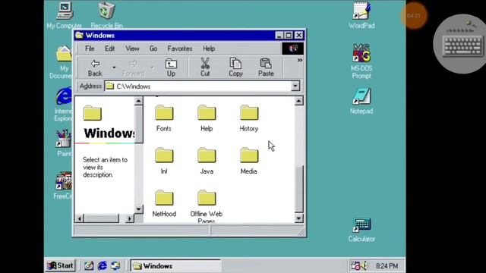Open the Back history dropdown arrow
486x273 pixels.
click(114, 67)
